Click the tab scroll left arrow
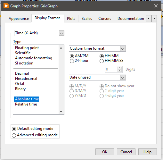This screenshot has width=163, height=160. coord(149,19)
